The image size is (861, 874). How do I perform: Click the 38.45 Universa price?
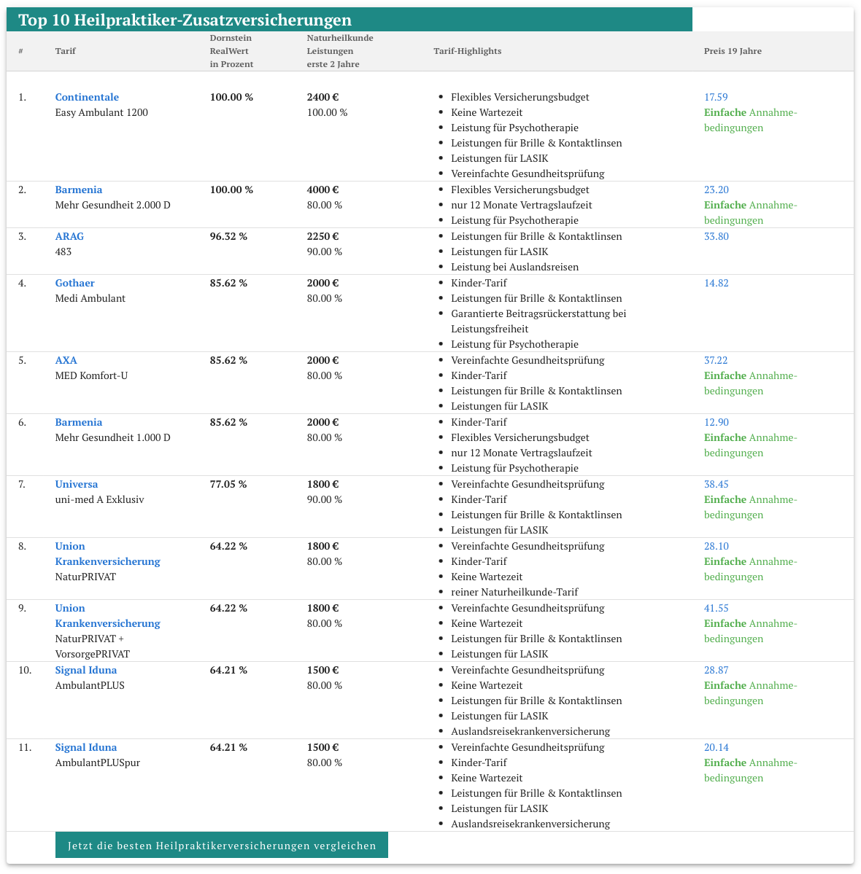point(716,484)
